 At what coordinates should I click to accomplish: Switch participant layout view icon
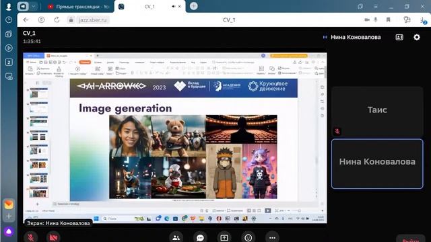399,37
